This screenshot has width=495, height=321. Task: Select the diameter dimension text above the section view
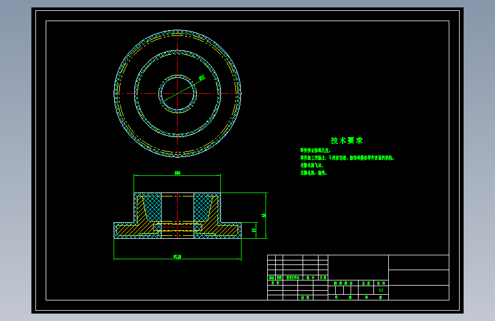coord(178,173)
